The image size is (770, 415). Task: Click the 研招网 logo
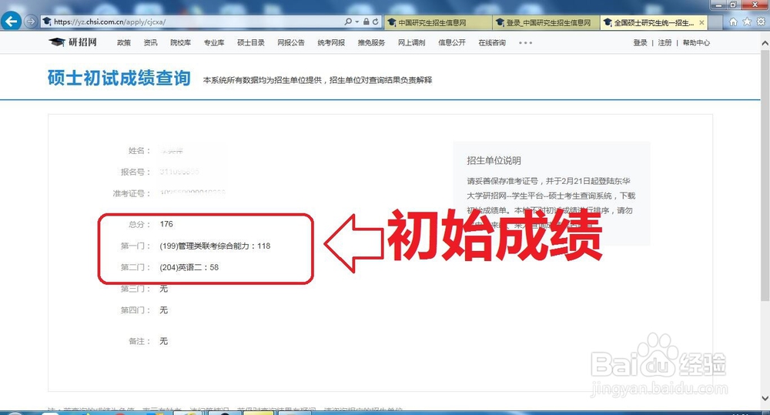[72, 42]
